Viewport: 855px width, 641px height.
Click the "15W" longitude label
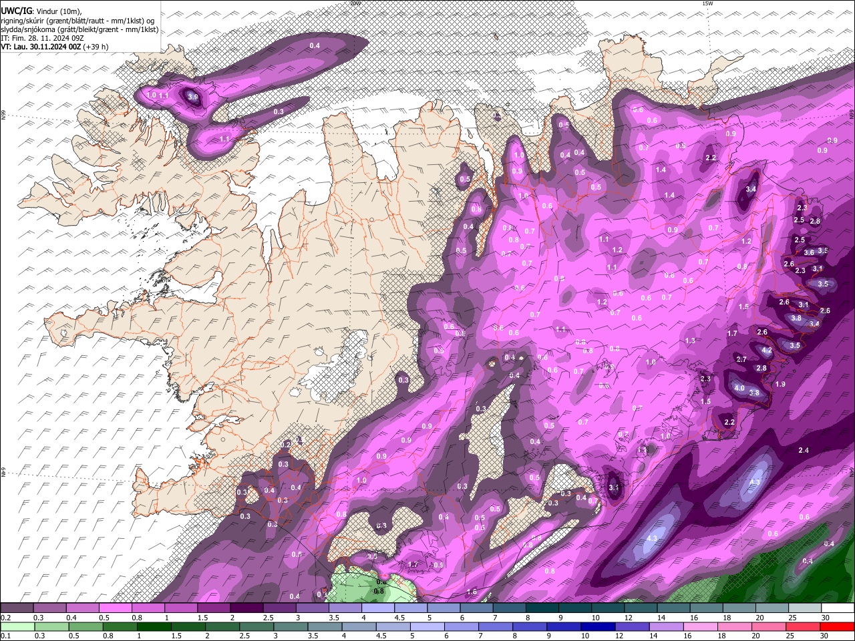point(707,3)
